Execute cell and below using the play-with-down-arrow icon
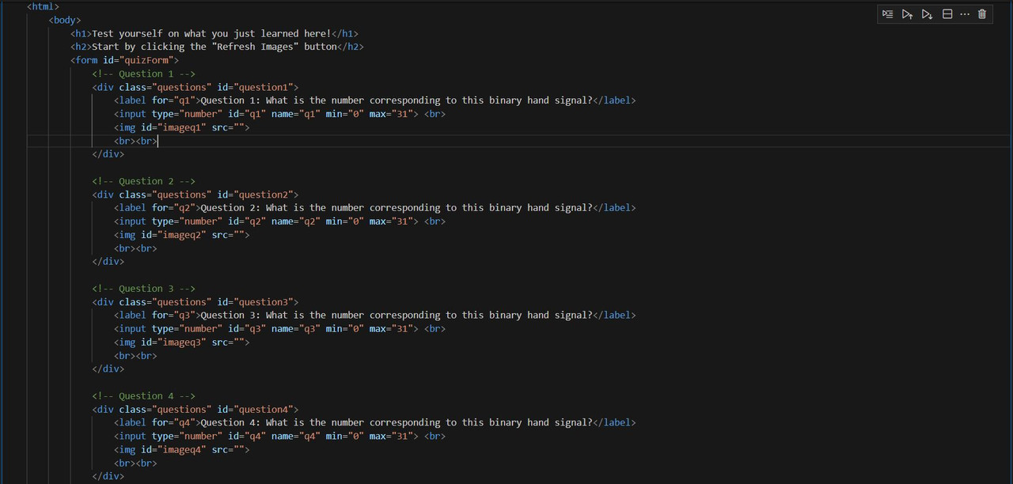 (x=927, y=14)
